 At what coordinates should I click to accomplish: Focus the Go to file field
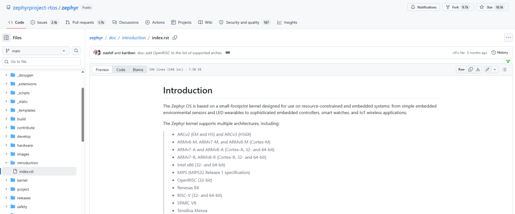[x=41, y=62]
